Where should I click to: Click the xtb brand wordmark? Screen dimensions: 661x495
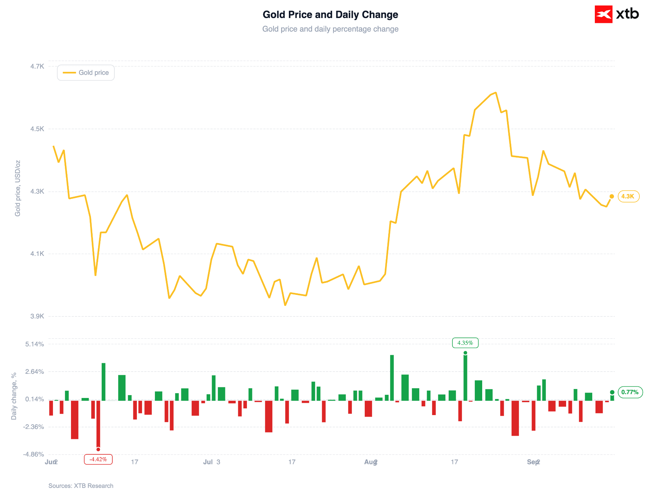(x=627, y=14)
